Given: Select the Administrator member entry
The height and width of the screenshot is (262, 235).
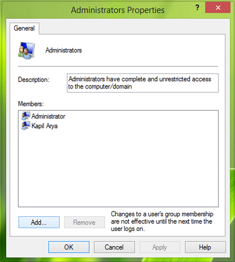Looking at the screenshot, I should 48,116.
